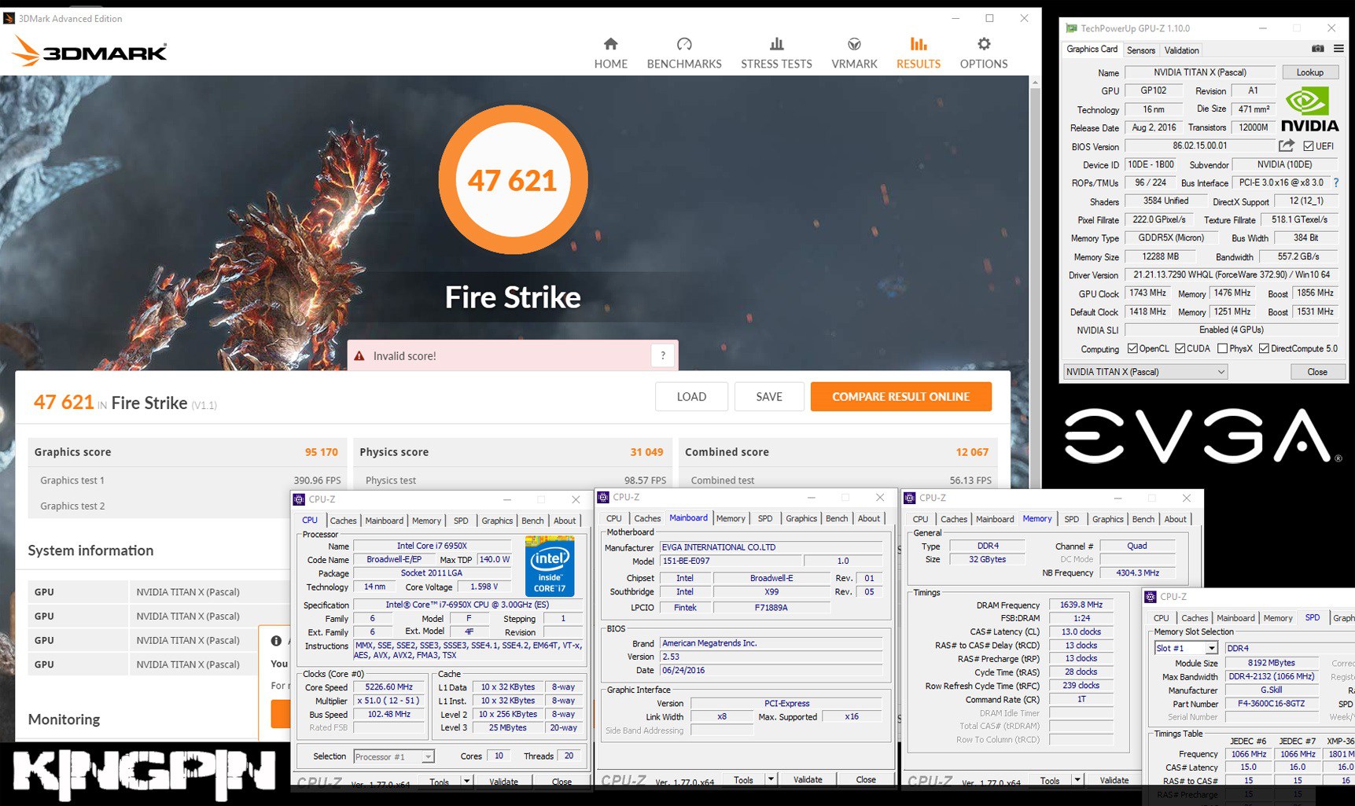Click the LOAD button
The height and width of the screenshot is (806, 1355).
click(691, 396)
